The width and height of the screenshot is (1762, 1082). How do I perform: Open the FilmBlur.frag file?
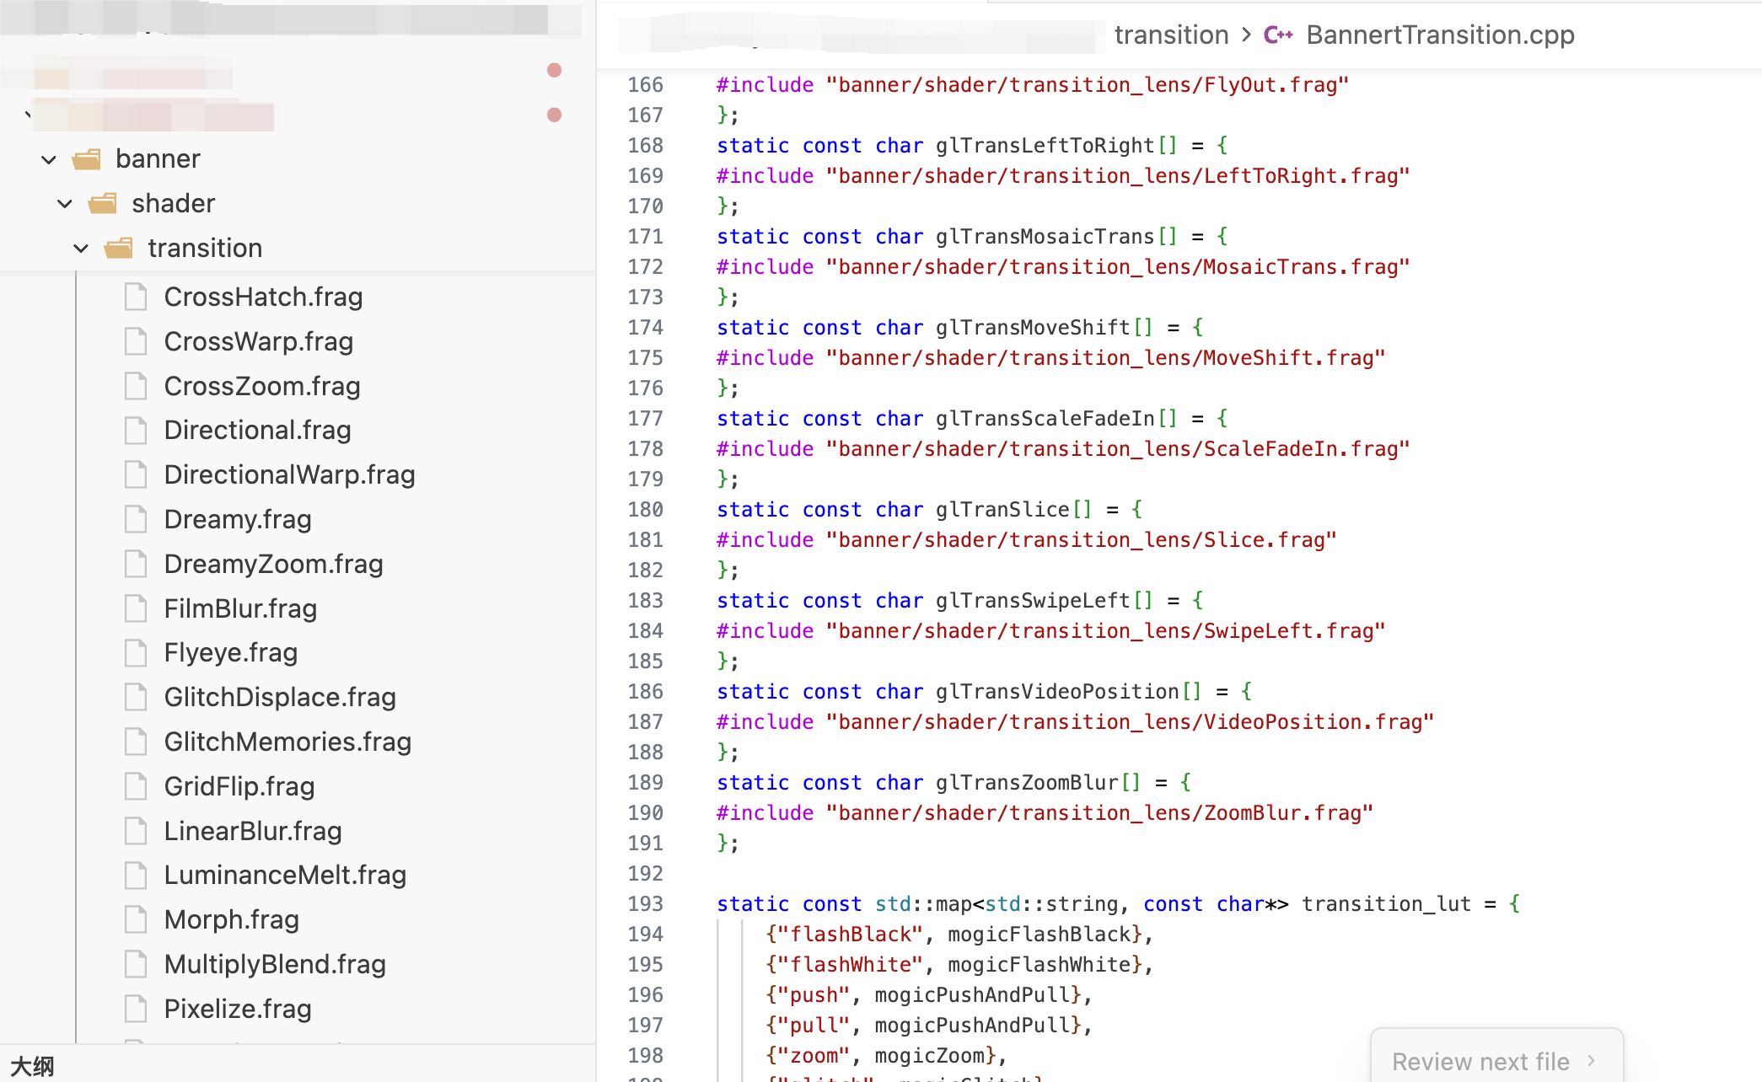240,608
